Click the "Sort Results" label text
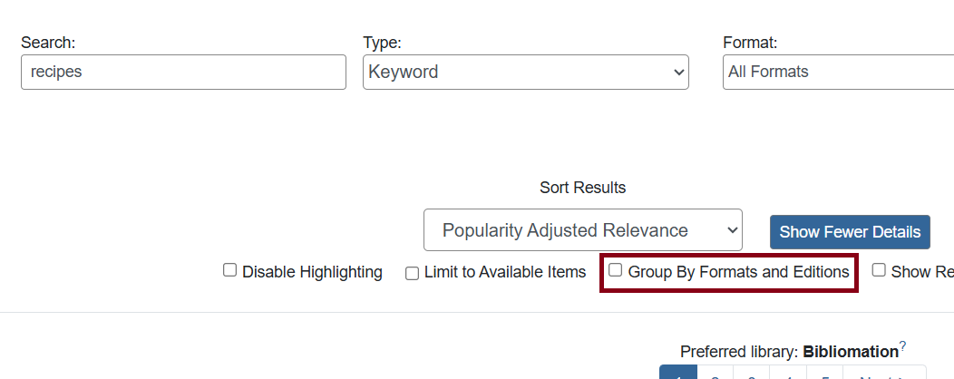Viewport: 954px width, 379px height. tap(582, 188)
